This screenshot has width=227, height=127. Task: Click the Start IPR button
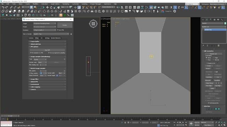coord(47,50)
